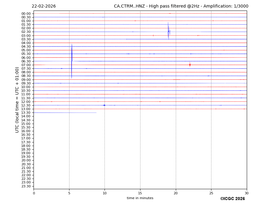Click the 23:30 time label
The image size is (280, 210).
tap(26, 186)
